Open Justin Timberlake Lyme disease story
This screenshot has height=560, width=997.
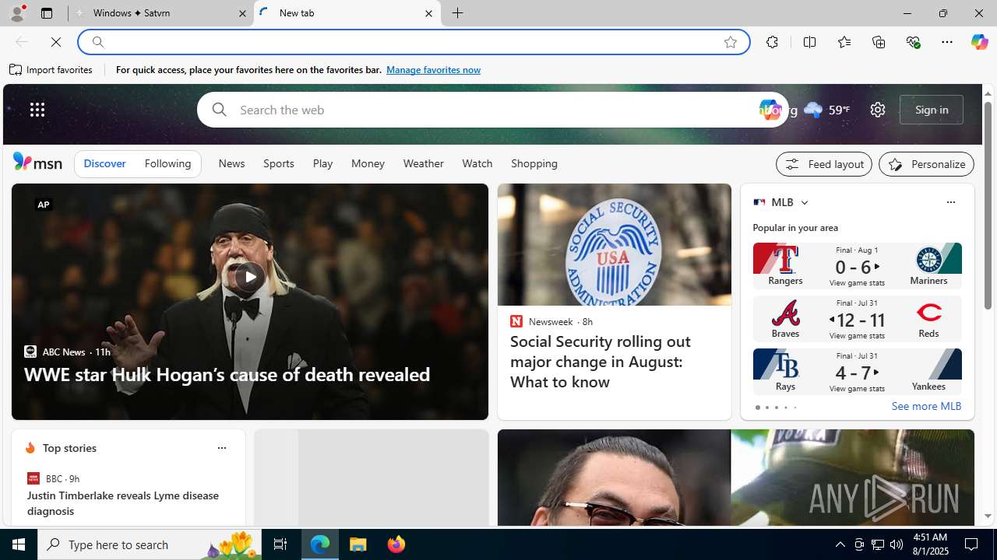123,503
